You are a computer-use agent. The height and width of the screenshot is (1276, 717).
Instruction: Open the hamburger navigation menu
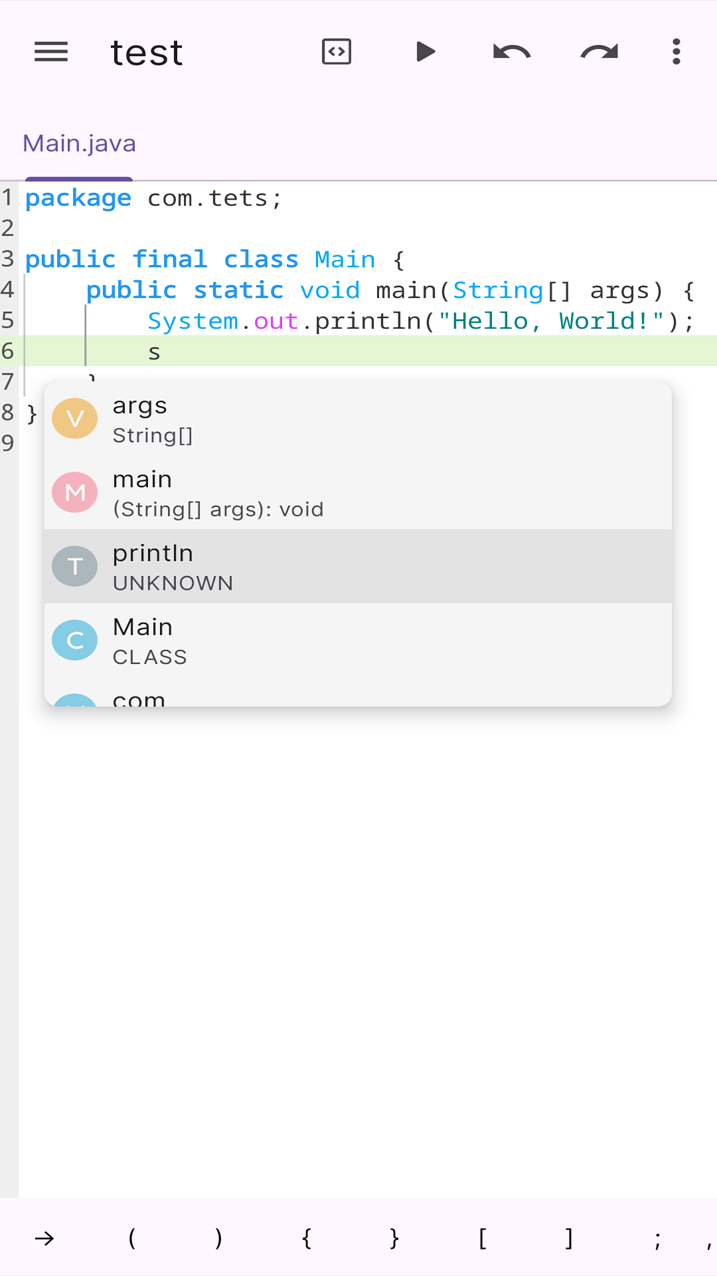51,52
